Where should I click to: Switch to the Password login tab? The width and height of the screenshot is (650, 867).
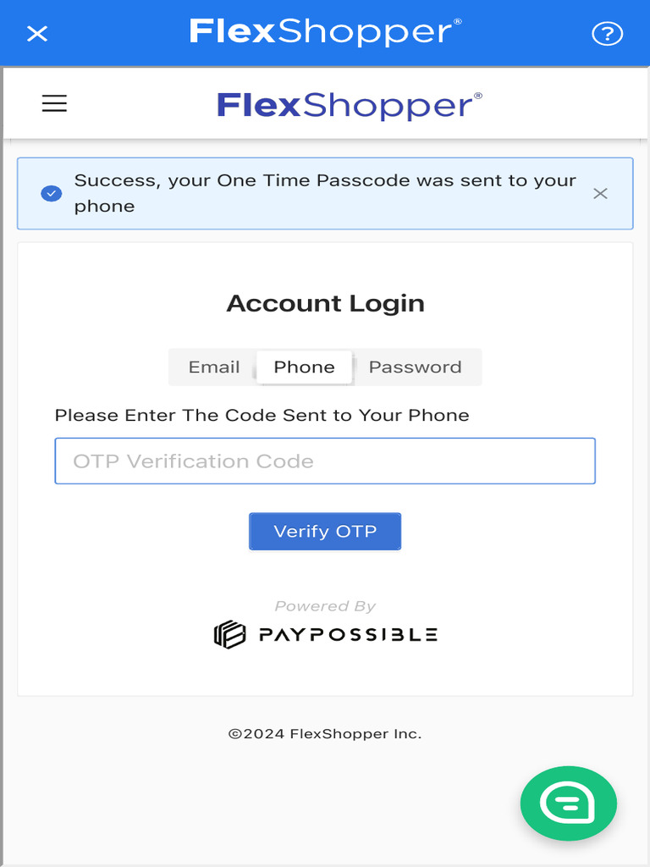415,367
